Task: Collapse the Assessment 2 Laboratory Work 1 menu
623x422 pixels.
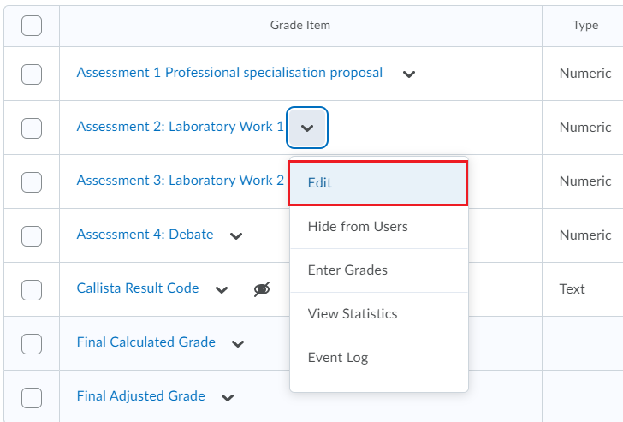Action: [x=307, y=128]
